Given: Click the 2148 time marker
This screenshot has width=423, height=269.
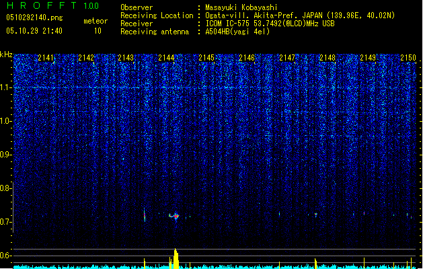Looking at the screenshot, I should point(328,57).
